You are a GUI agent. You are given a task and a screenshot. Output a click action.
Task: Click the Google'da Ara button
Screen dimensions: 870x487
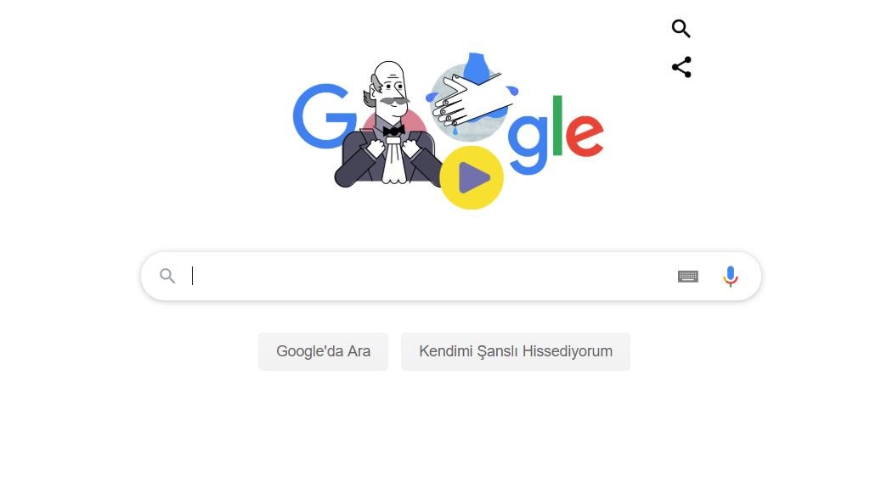[x=323, y=351]
